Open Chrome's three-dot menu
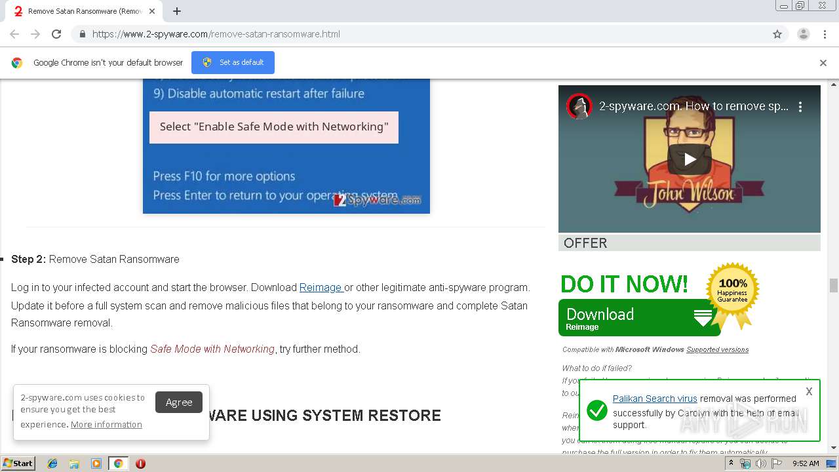The image size is (839, 472). (825, 34)
